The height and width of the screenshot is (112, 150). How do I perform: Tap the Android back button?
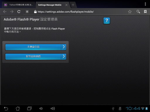(6, 108)
